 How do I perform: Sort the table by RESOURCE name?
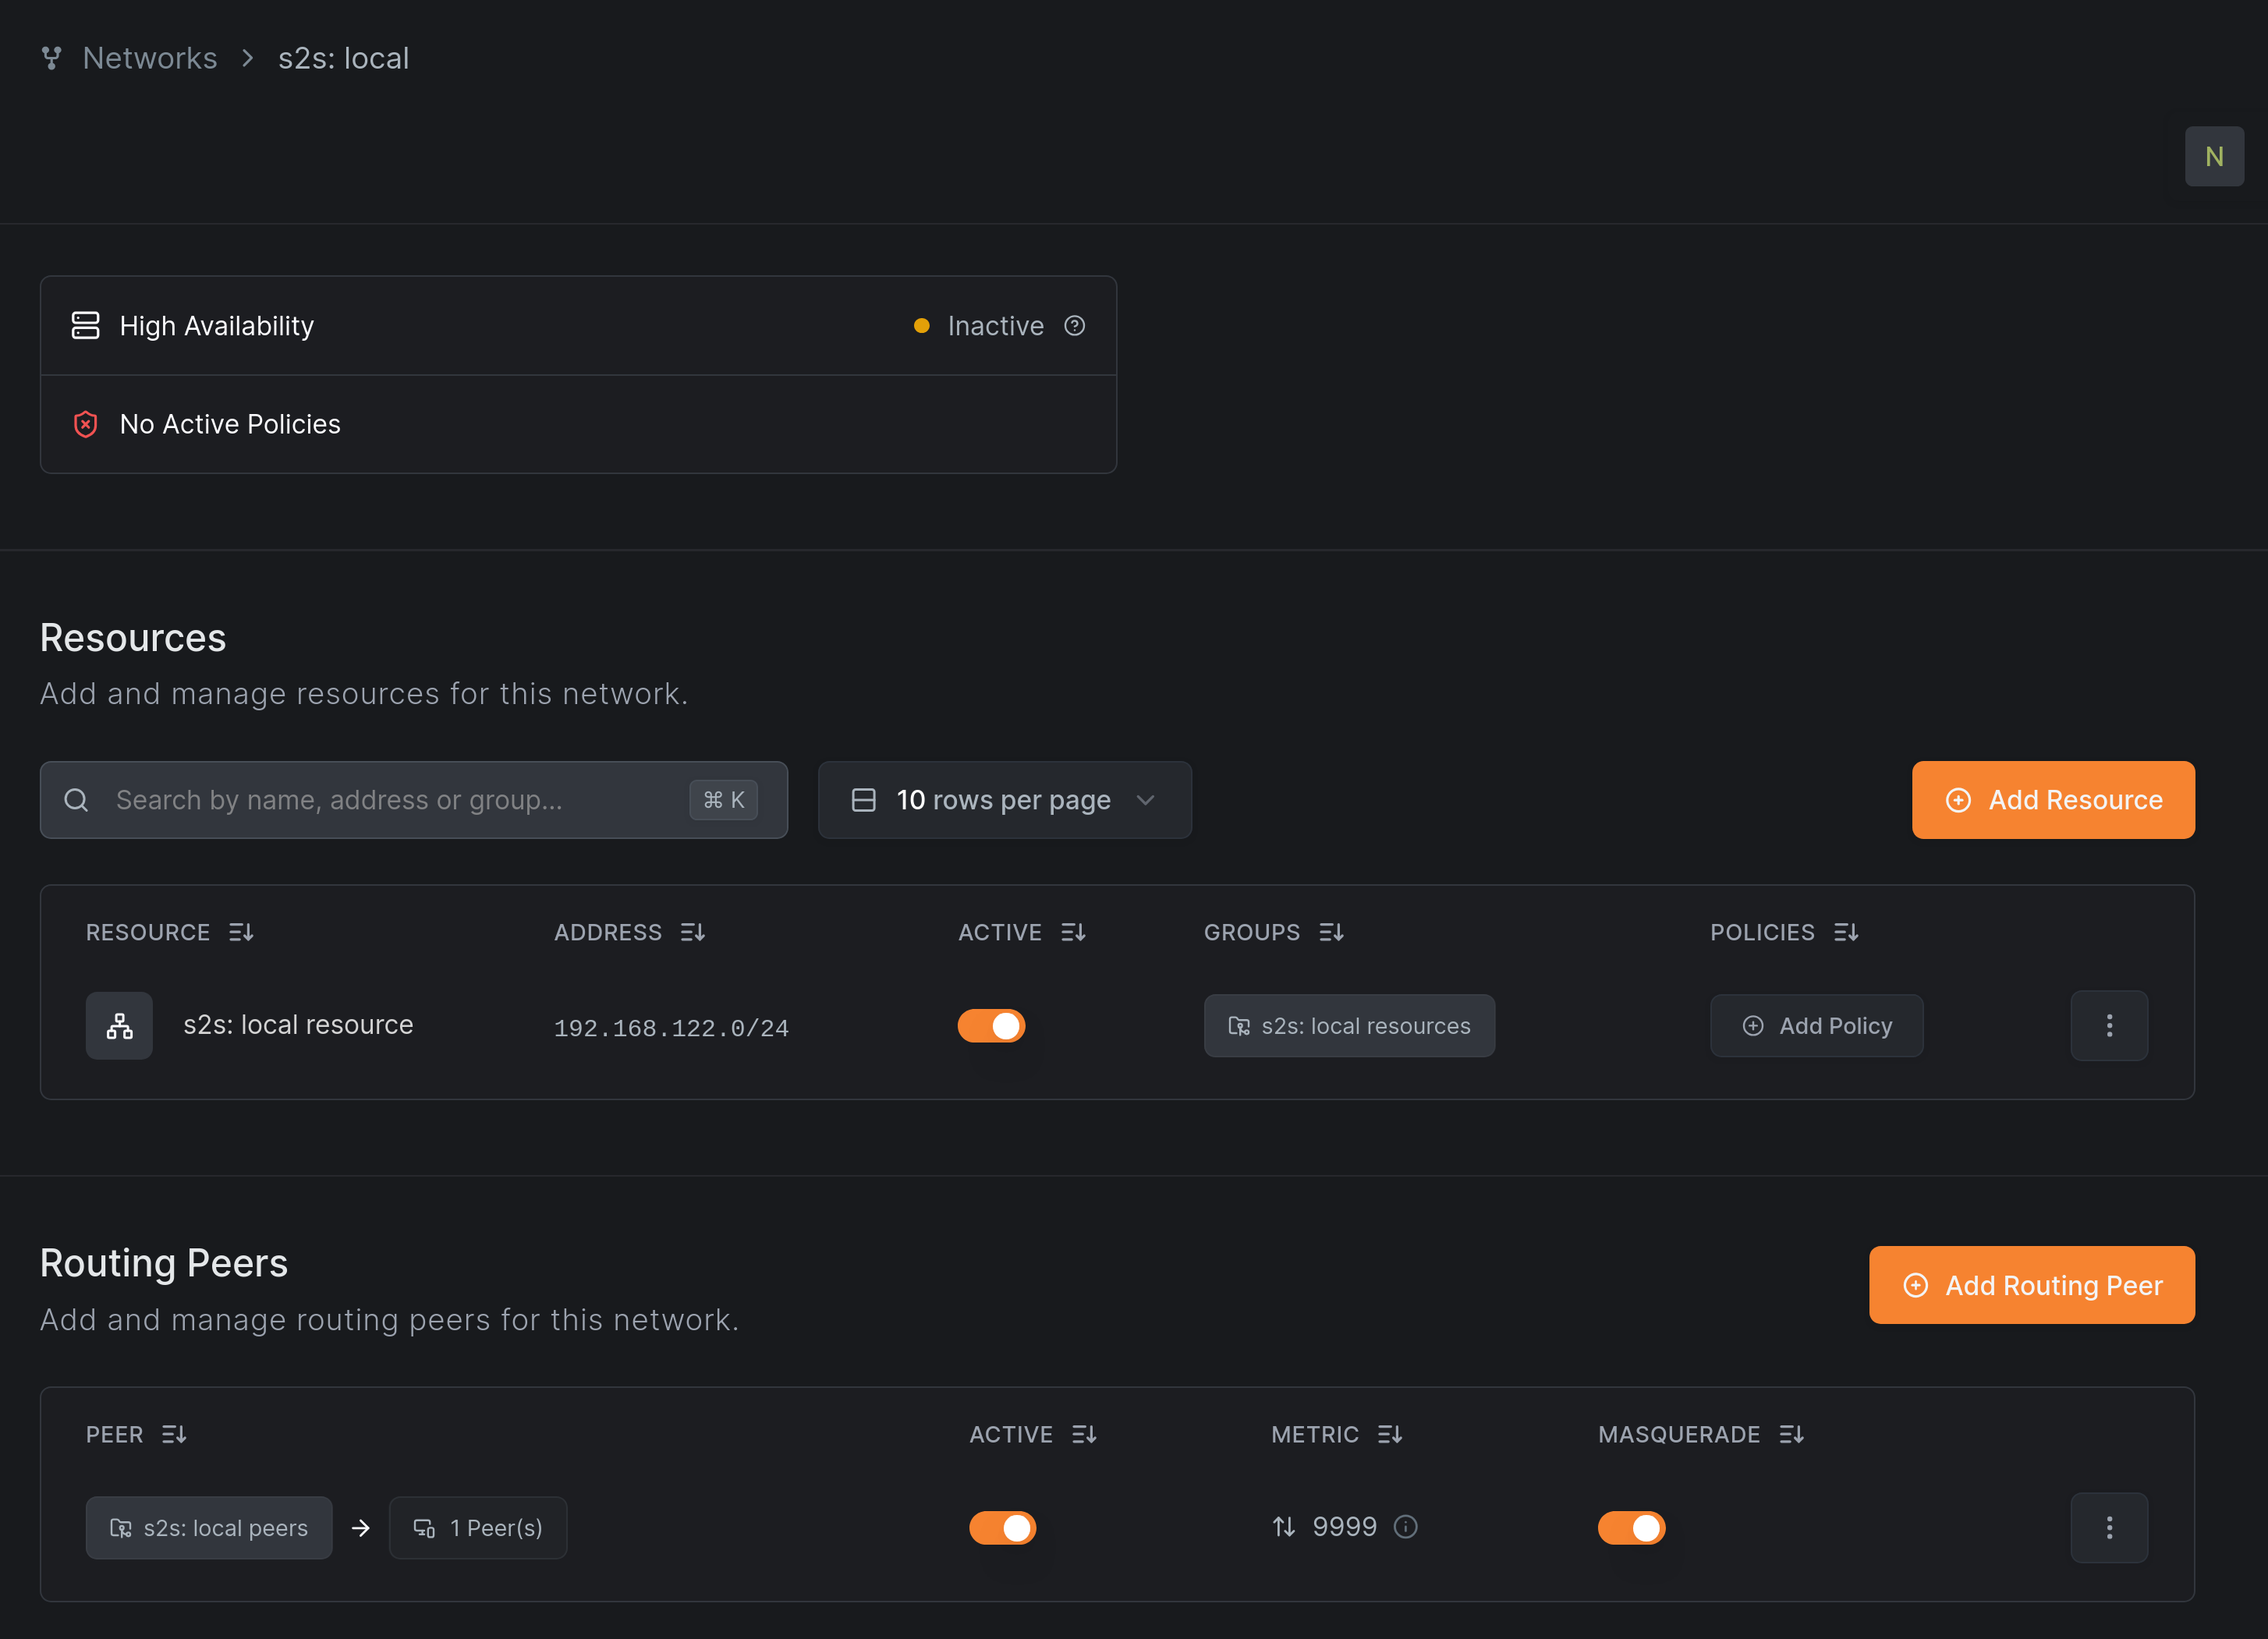coord(240,931)
